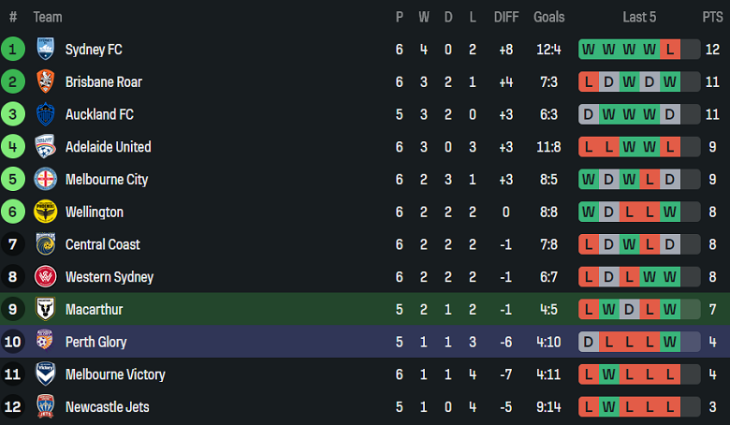Image resolution: width=730 pixels, height=425 pixels.
Task: Click Auckland FC's first draw result badge
Action: 588,114
